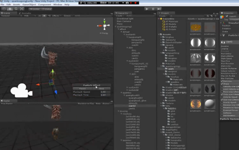The height and width of the screenshot is (150, 239).
Task: Select the orange dotted texture thumbnail
Action: 196,27
